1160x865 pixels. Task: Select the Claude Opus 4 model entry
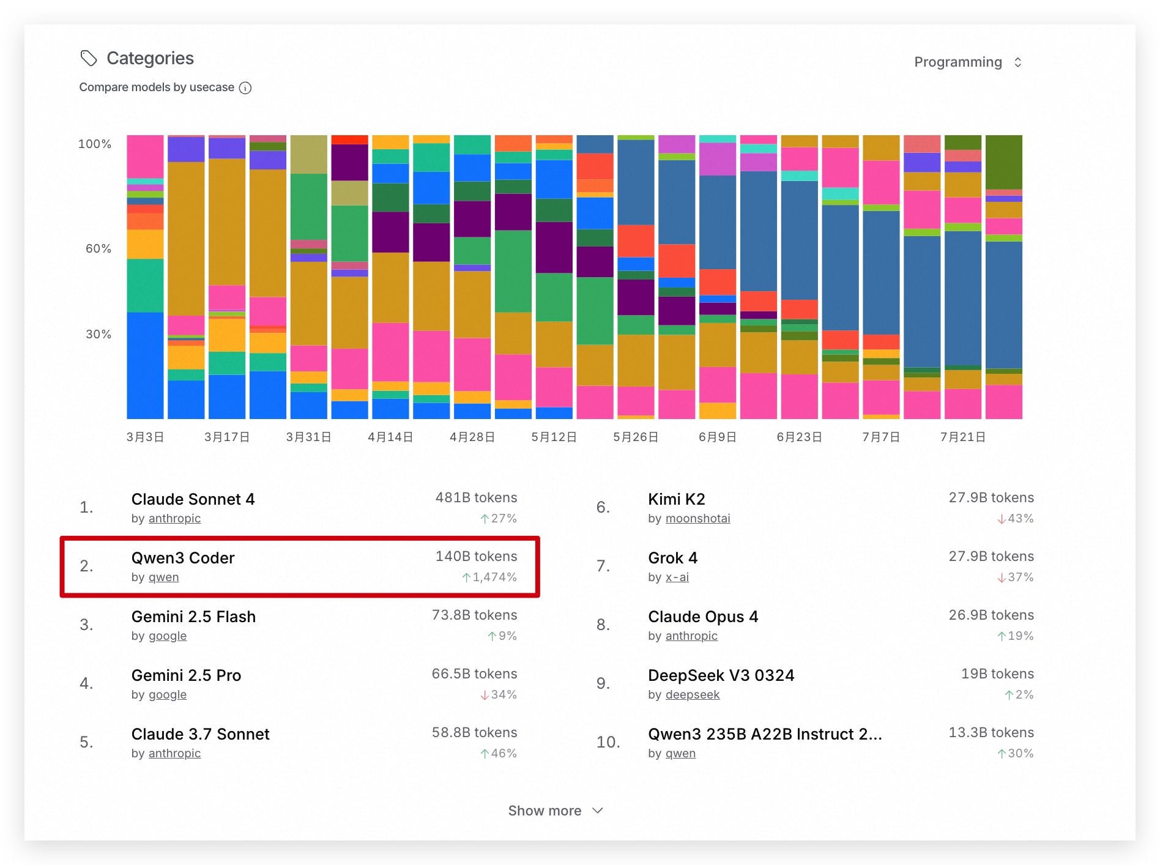[815, 625]
